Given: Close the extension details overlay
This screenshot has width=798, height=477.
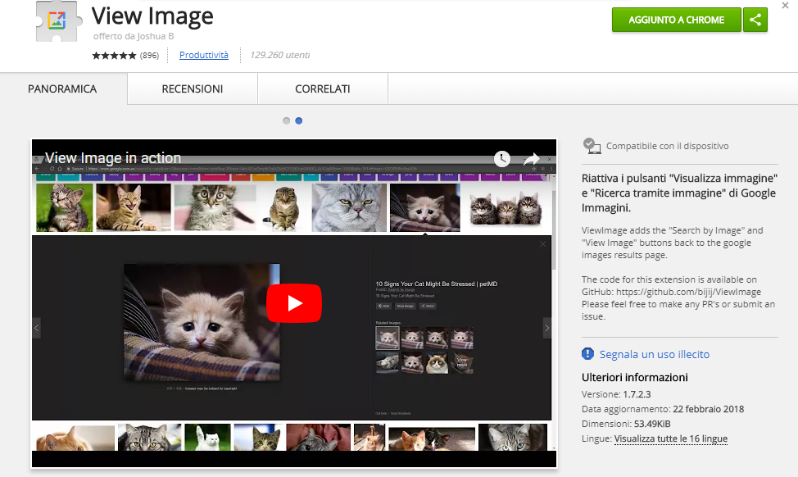Looking at the screenshot, I should (x=785, y=6).
